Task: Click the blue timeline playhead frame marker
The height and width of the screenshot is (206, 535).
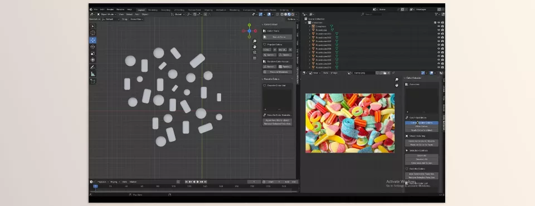Action: click(95, 186)
